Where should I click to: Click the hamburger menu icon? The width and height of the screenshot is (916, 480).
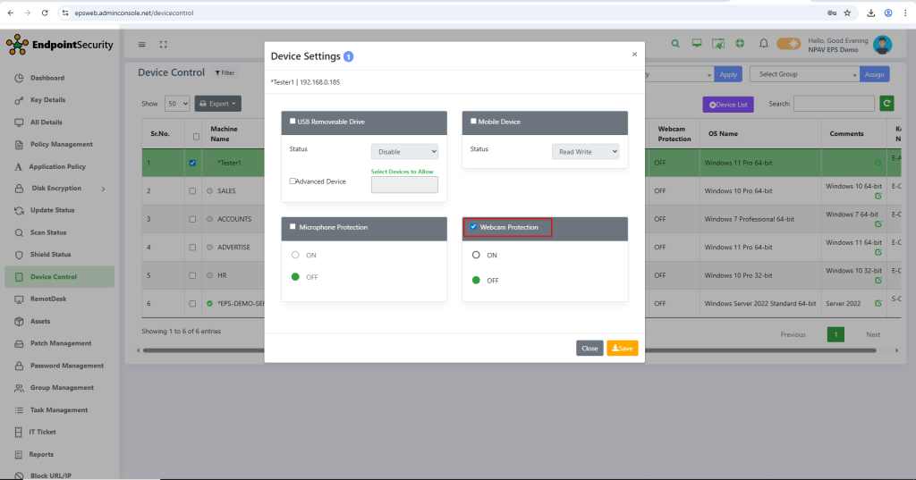(142, 45)
